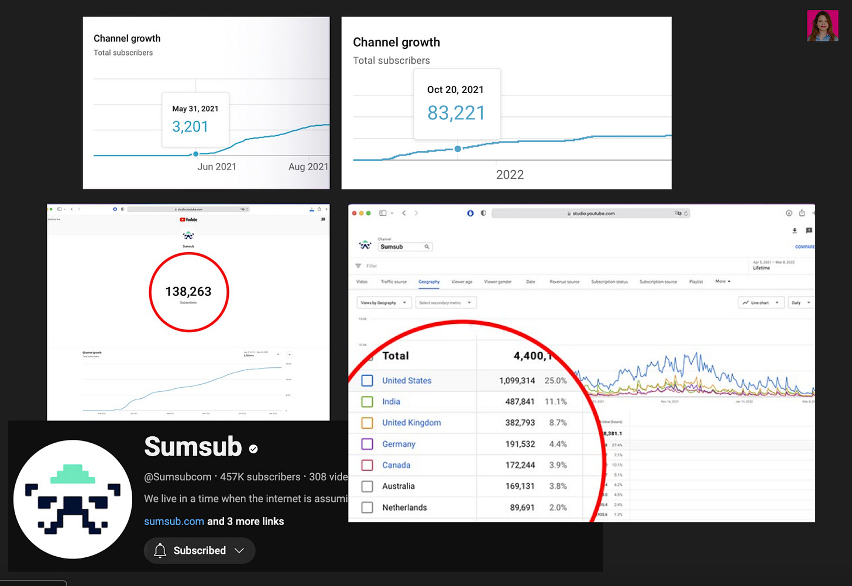The height and width of the screenshot is (586, 852).
Task: Click the privacy shield icon in Geography window
Action: point(483,213)
